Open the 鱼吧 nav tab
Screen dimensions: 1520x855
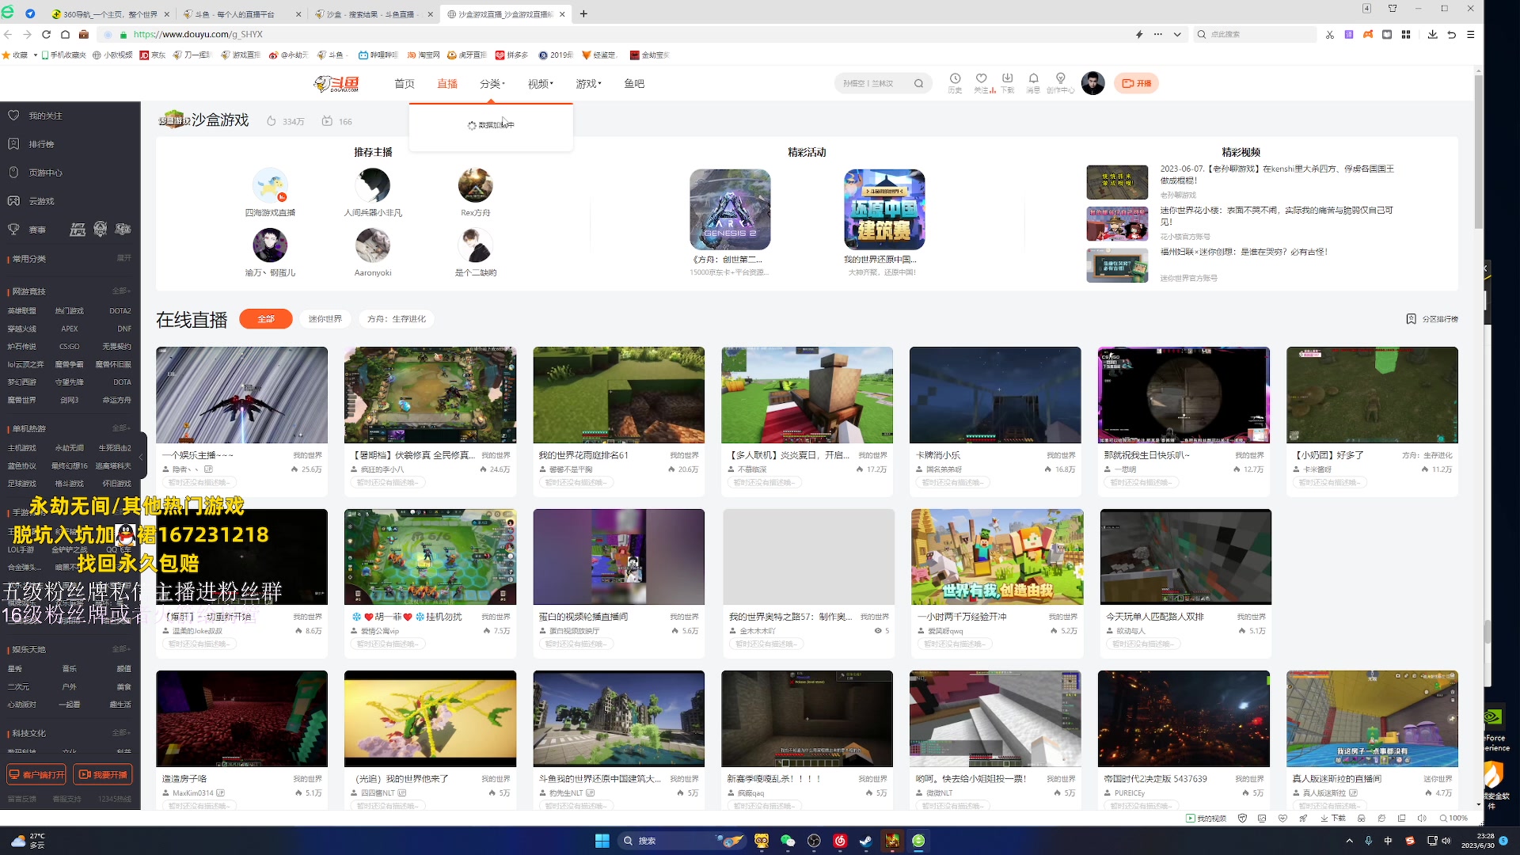(x=633, y=84)
